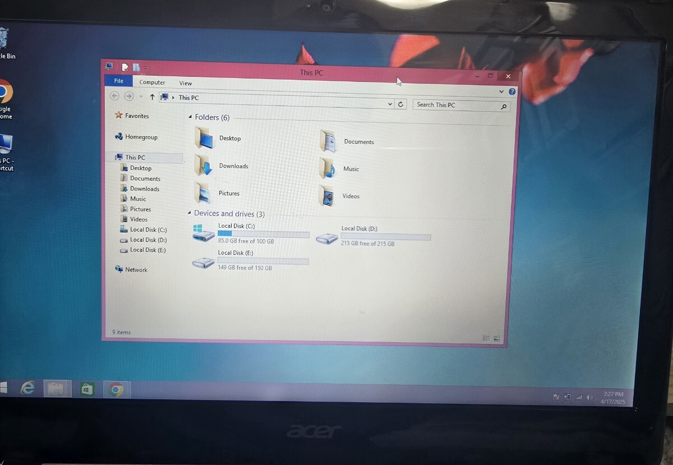Select Favorites in the navigation pane

coord(137,116)
